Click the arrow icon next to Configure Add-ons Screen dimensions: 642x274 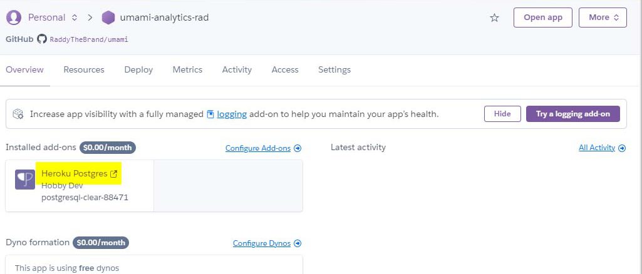coord(298,148)
